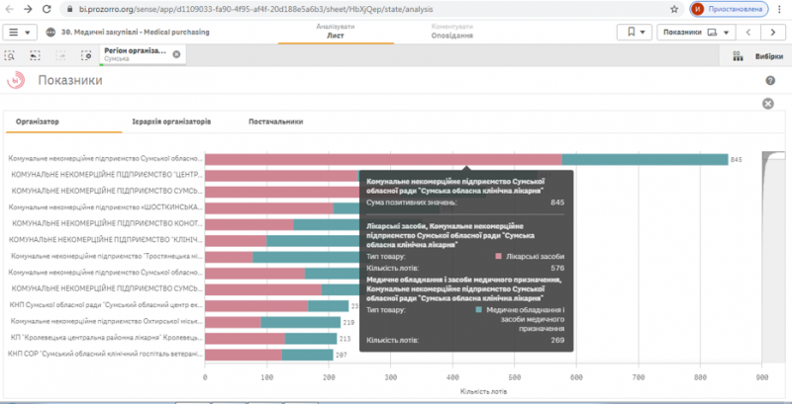Reload the browser page
792x404 pixels.
click(47, 9)
